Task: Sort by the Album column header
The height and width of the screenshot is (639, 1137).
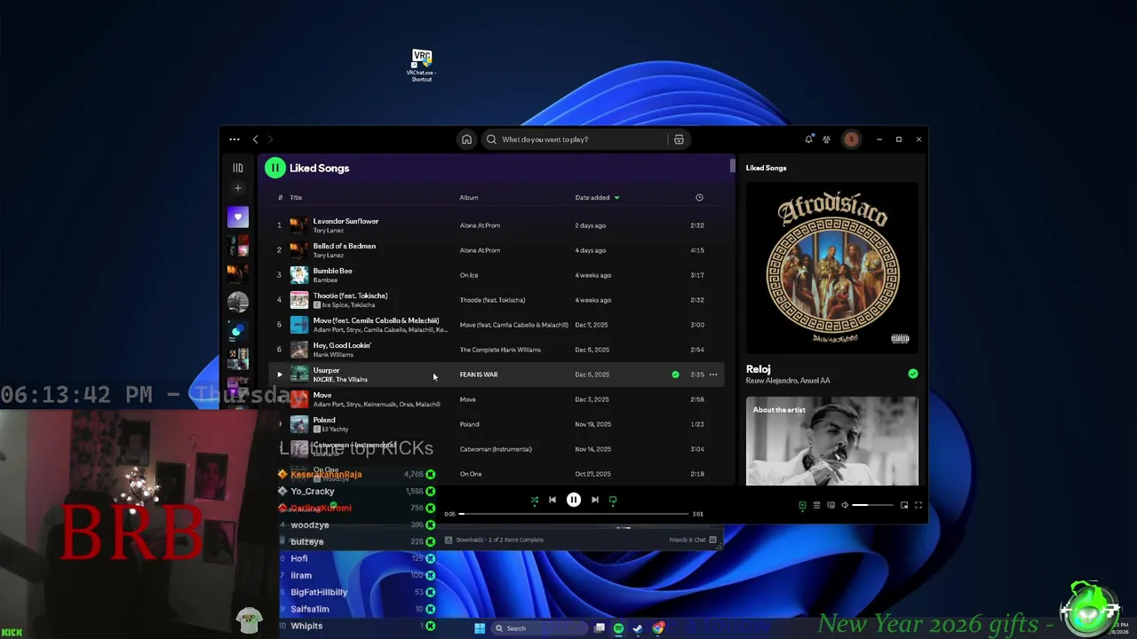Action: click(469, 198)
